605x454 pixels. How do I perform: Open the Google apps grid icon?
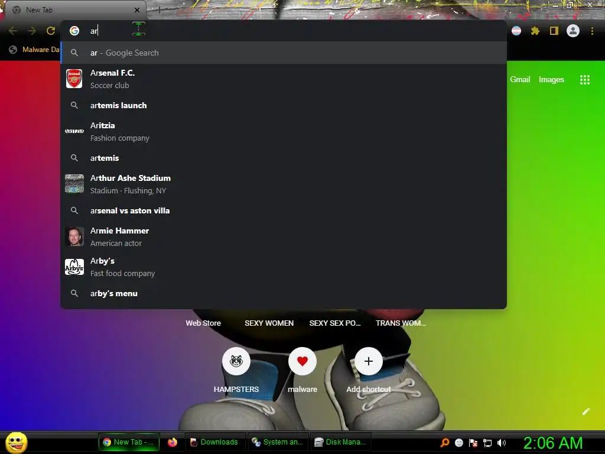[584, 80]
